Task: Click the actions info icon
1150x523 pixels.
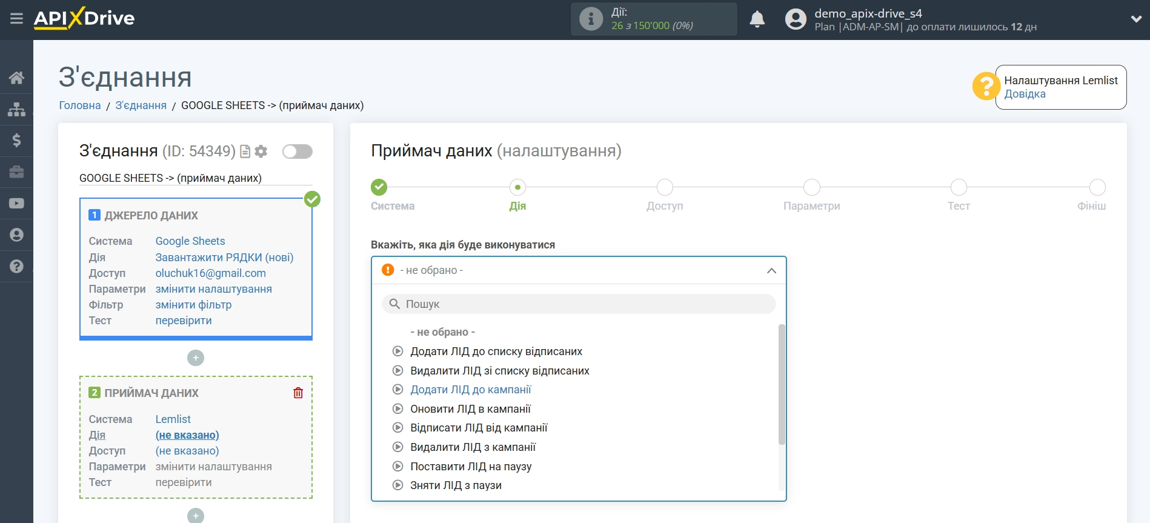Action: (x=591, y=19)
